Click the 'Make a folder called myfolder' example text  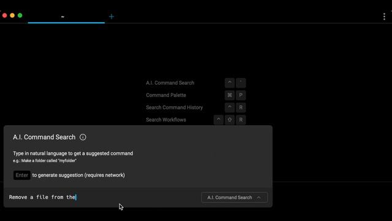[45, 161]
